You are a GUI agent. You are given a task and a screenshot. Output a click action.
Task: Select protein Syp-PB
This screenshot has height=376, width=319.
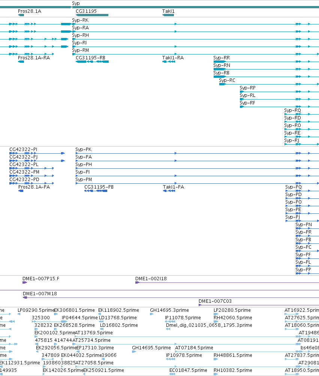tap(304, 240)
